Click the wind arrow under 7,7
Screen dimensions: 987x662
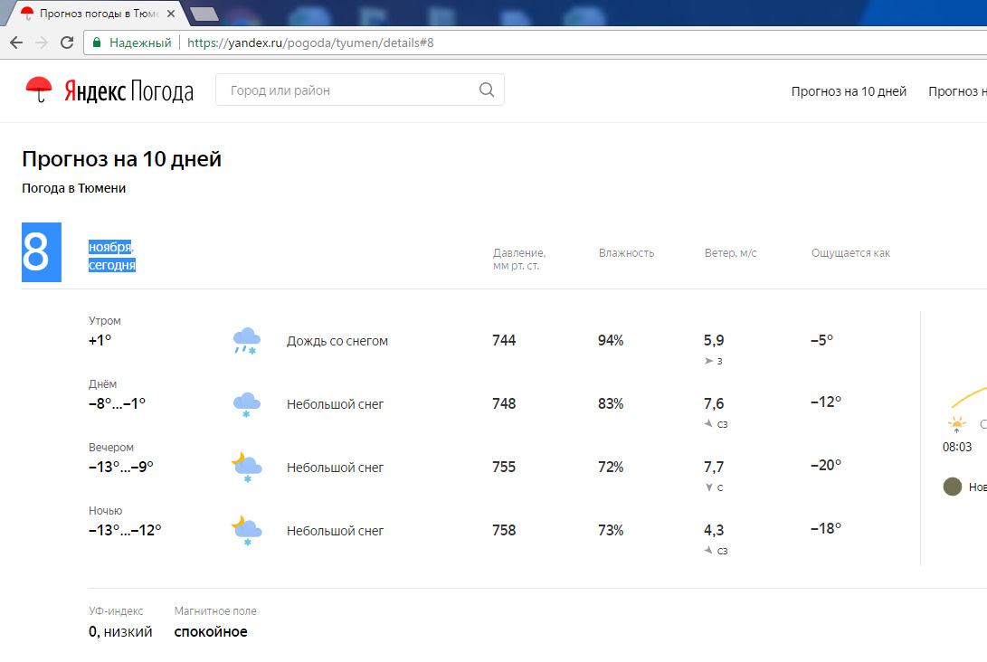pos(708,487)
